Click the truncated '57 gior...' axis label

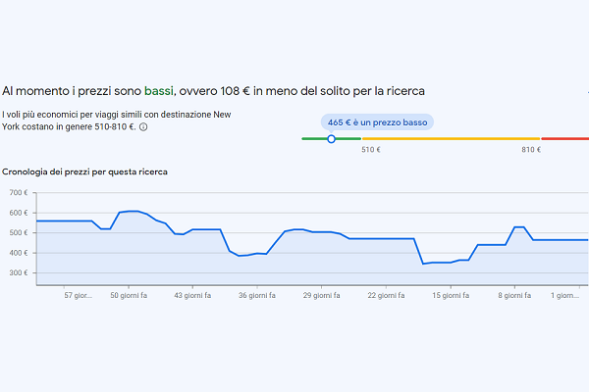click(79, 296)
